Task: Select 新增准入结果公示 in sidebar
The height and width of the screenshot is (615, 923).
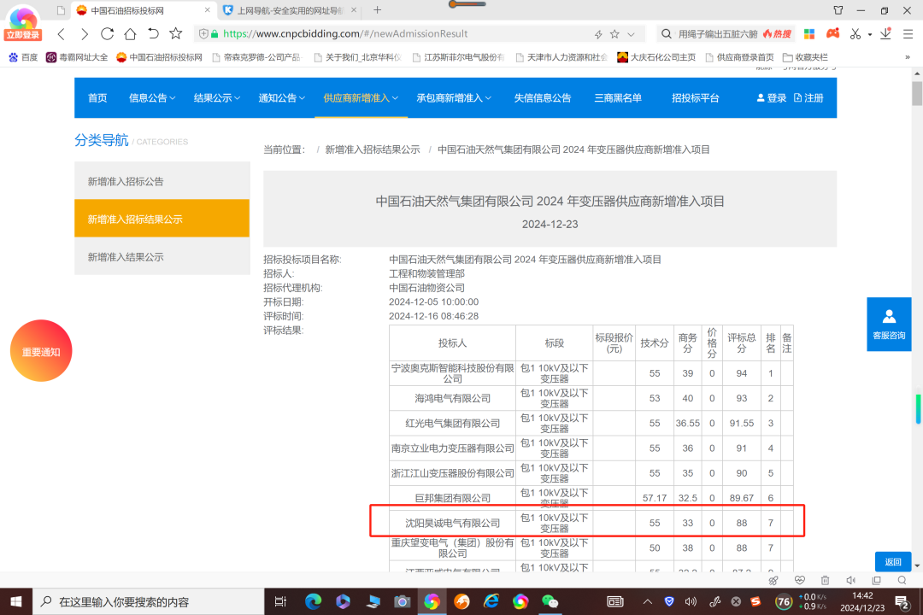Action: 162,256
